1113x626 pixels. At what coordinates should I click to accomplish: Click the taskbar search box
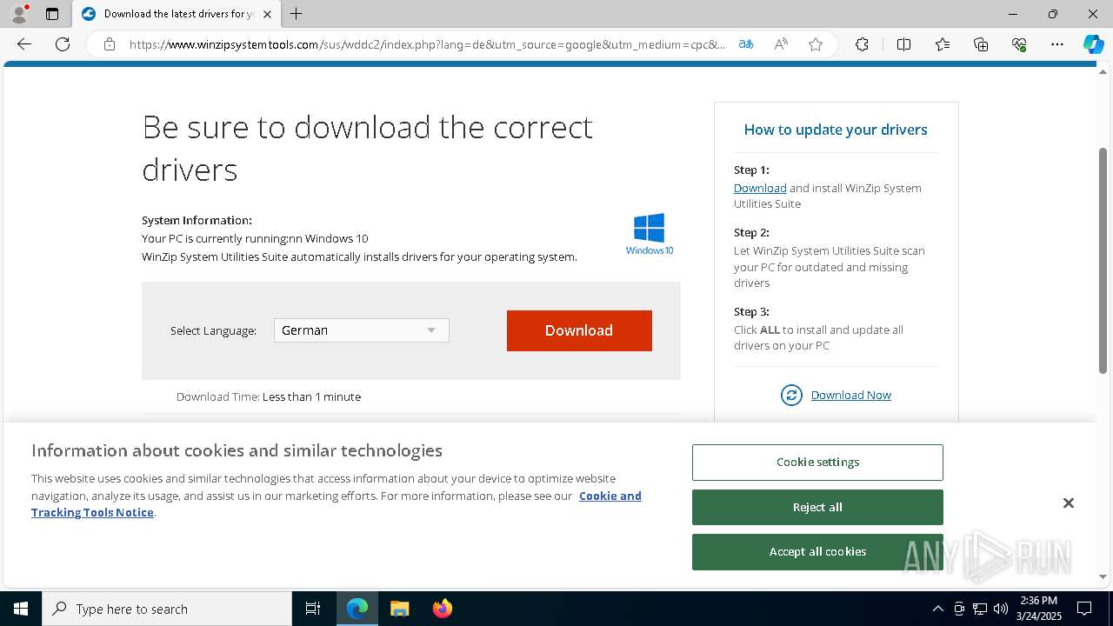tap(167, 609)
